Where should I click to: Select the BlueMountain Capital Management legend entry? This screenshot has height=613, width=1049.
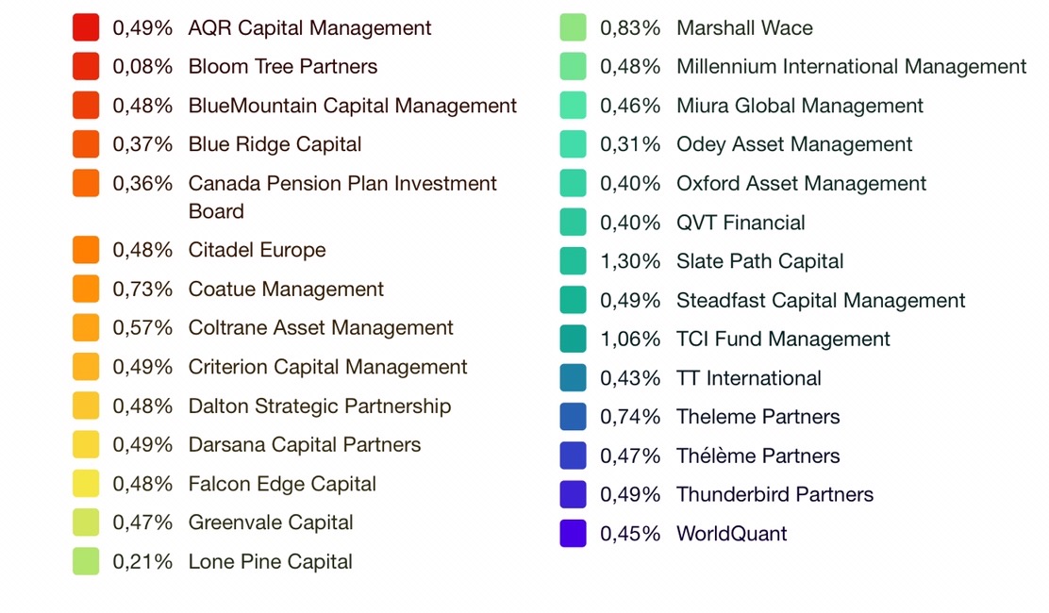352,106
